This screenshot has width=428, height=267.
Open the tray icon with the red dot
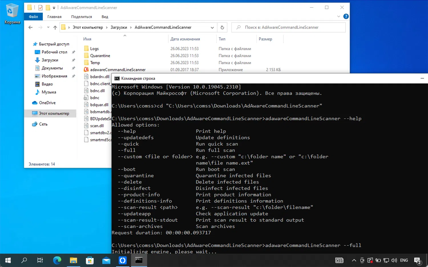tap(370, 260)
